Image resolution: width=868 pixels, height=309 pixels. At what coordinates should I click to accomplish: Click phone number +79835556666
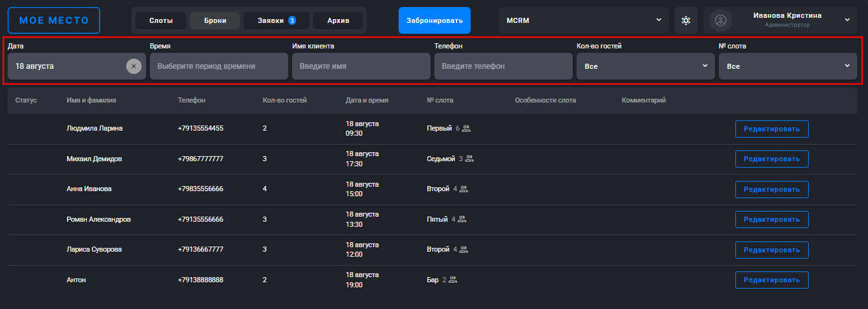coord(200,189)
